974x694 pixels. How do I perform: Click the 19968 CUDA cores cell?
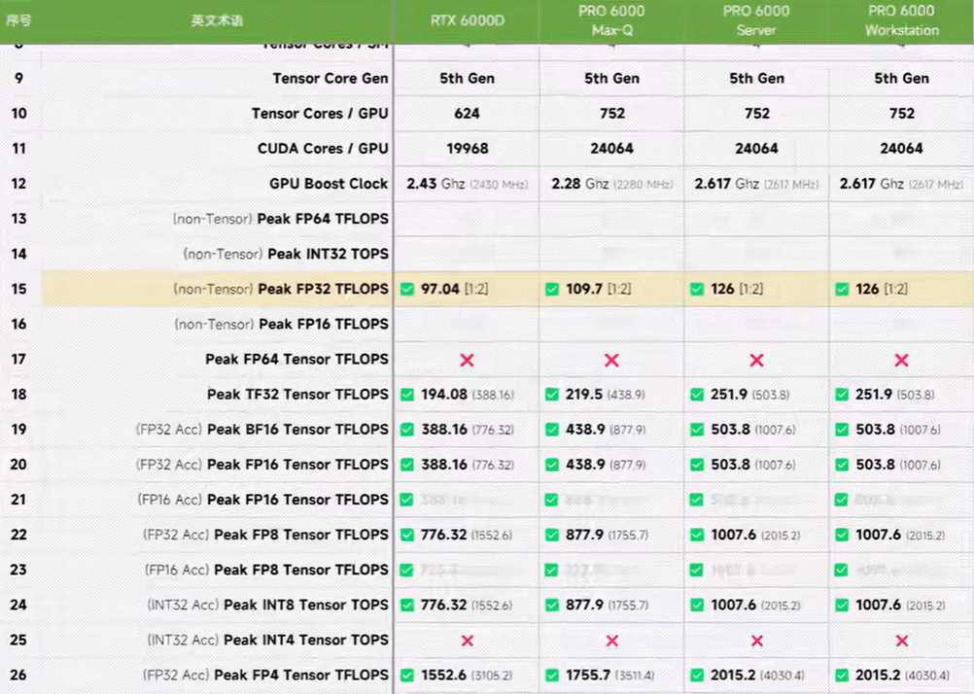(467, 149)
